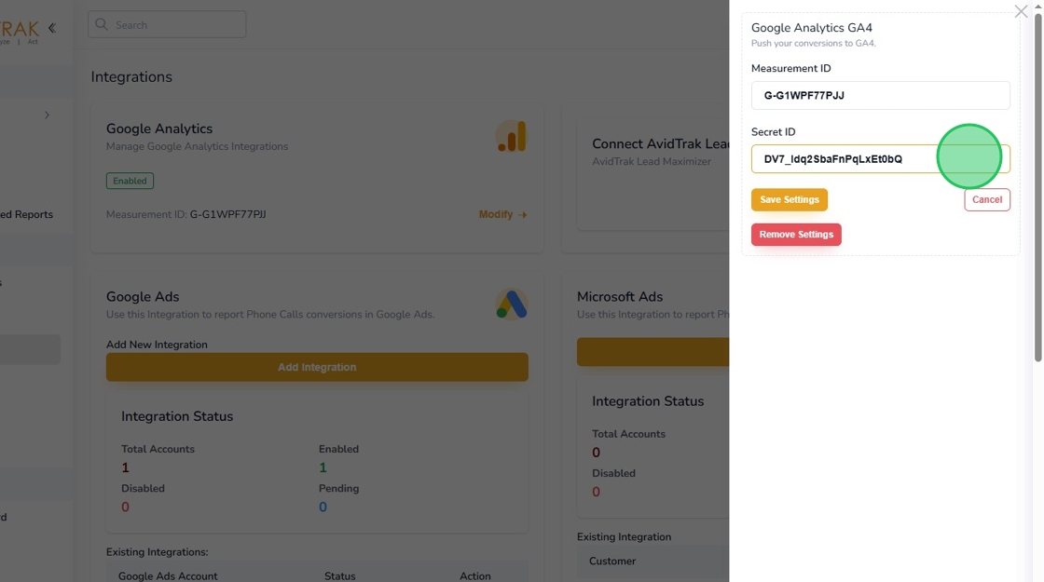Viewport: 1044px width, 582px height.
Task: Click the Enabled status badge
Action: click(130, 181)
